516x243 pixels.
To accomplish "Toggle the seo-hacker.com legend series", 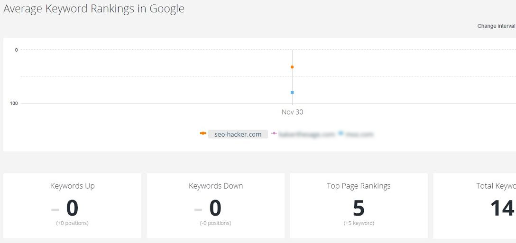I will click(238, 134).
